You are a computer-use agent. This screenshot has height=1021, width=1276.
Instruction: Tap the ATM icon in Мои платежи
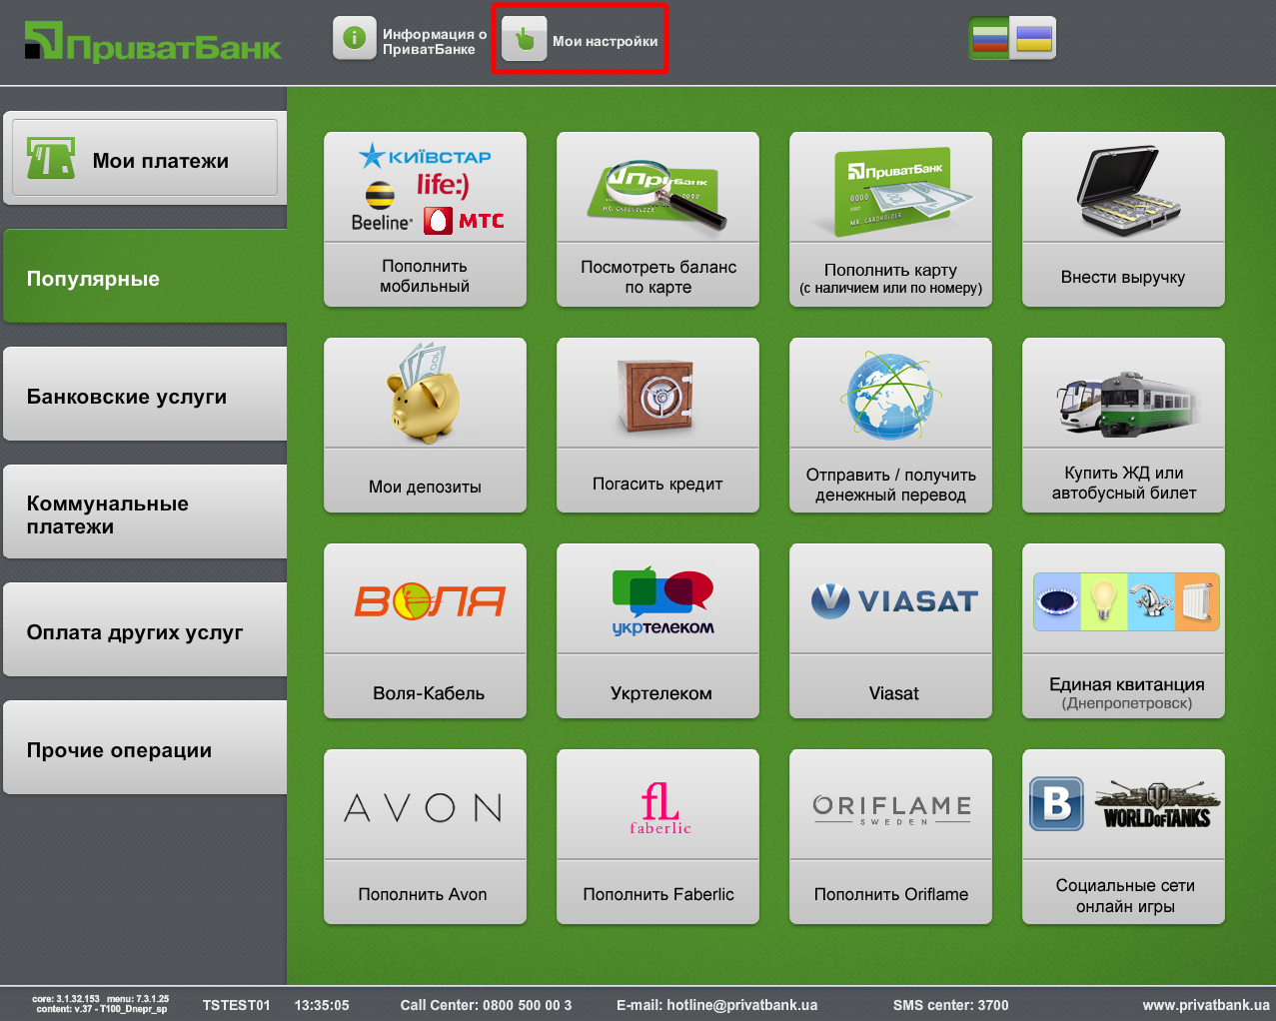pos(51,158)
